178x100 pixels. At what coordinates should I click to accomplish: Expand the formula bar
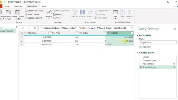(x=132, y=28)
